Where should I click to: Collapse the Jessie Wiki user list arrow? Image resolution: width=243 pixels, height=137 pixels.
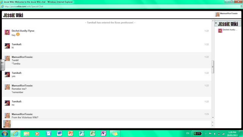point(216,23)
